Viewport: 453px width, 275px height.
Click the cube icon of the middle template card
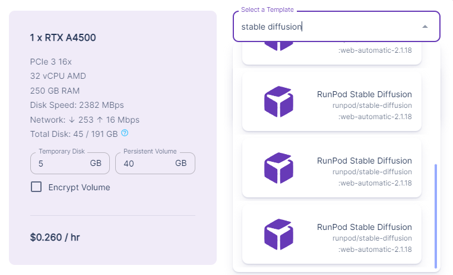click(278, 168)
